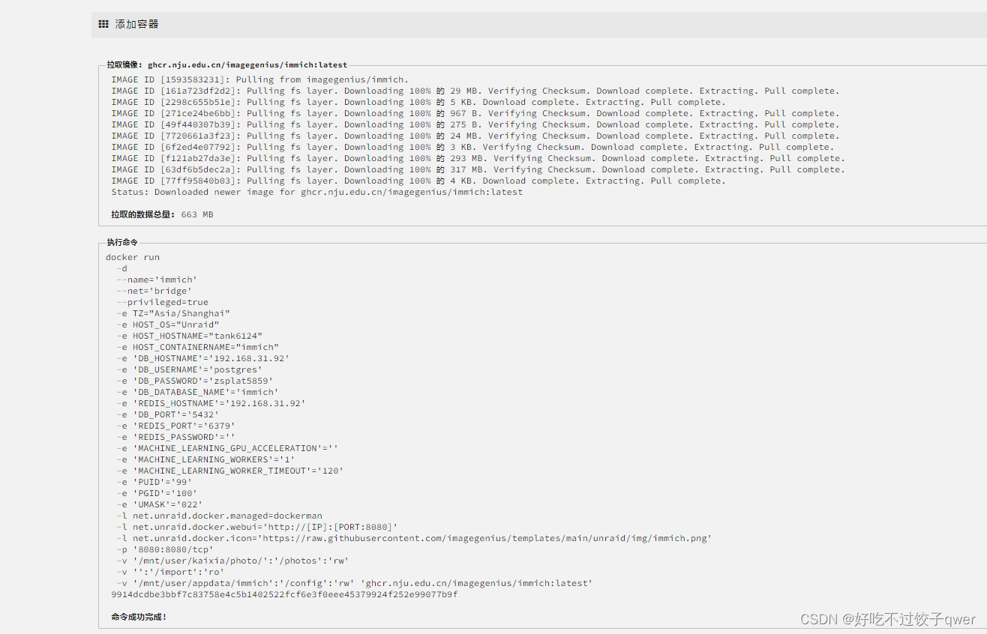The image size is (987, 634).
Task: Click the --name='immich' argument
Action: click(x=157, y=280)
